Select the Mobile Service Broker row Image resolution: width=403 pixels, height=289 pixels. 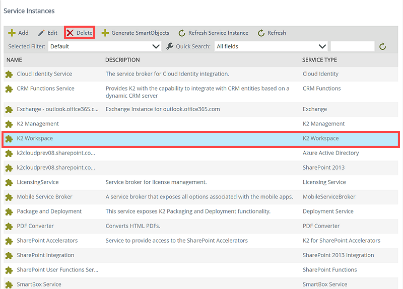pos(44,197)
